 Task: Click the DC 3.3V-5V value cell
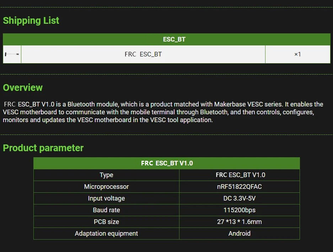(x=240, y=198)
